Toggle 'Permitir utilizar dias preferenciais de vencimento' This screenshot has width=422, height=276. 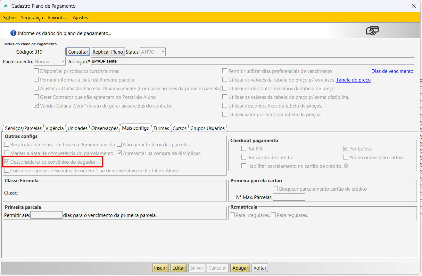coord(225,71)
